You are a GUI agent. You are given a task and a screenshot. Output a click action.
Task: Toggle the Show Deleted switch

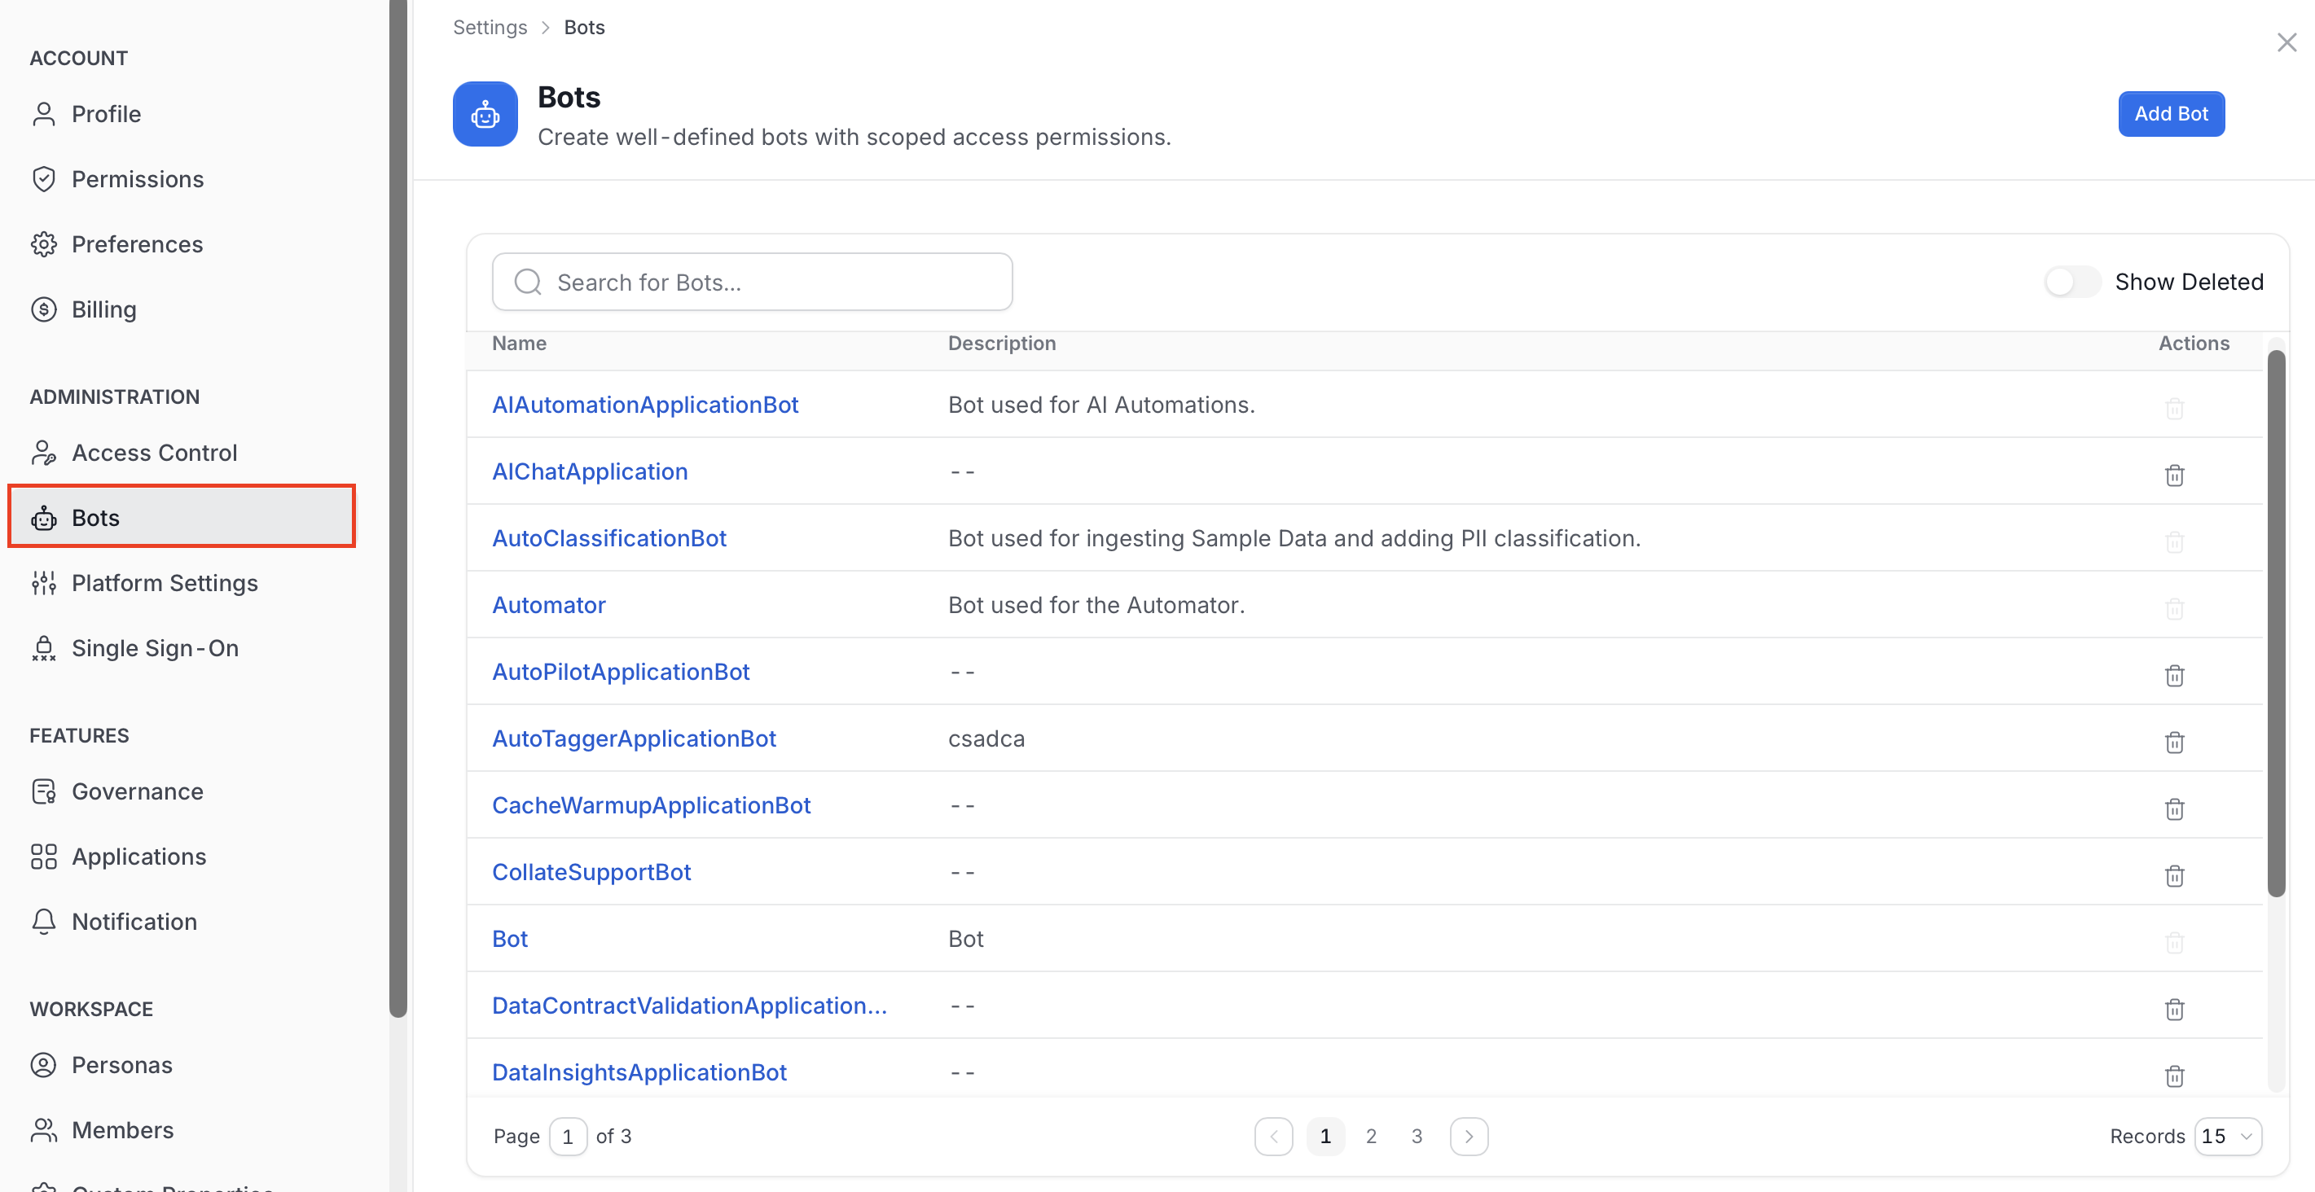tap(2071, 282)
